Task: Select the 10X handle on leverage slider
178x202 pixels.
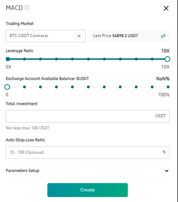Action: click(x=167, y=59)
